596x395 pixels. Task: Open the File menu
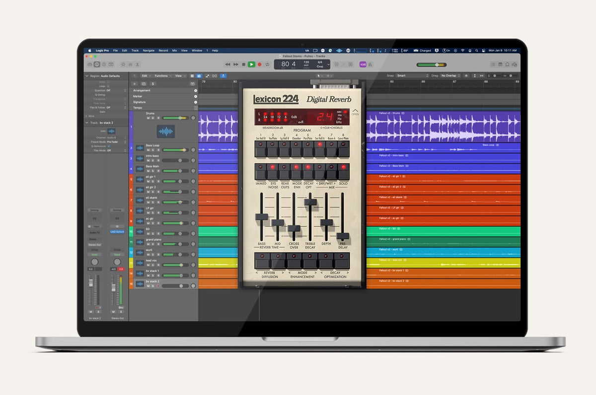click(115, 51)
